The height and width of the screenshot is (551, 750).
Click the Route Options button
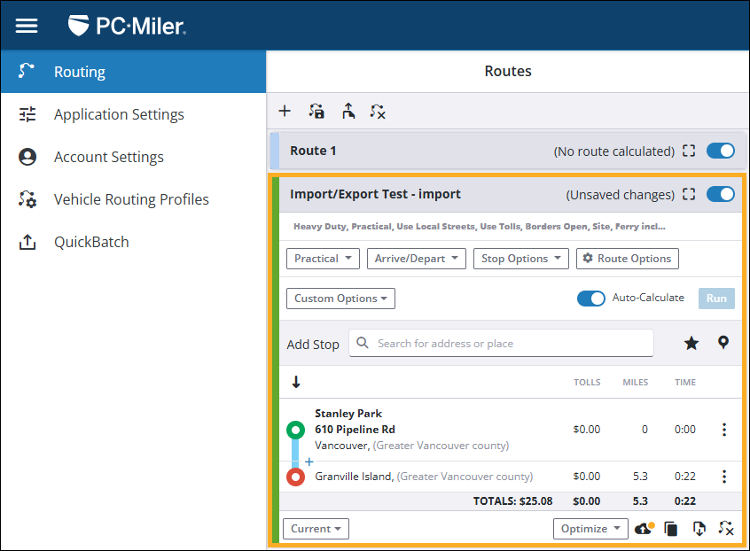point(627,259)
